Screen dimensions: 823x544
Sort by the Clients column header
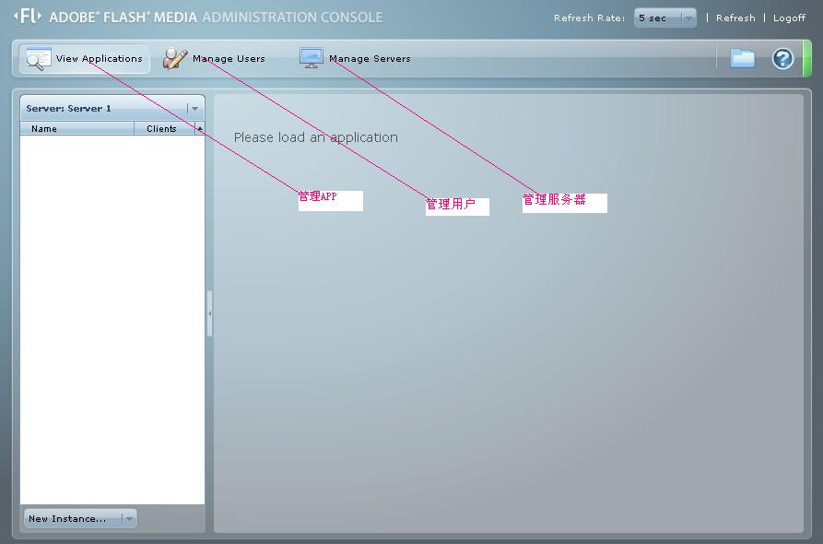click(164, 129)
